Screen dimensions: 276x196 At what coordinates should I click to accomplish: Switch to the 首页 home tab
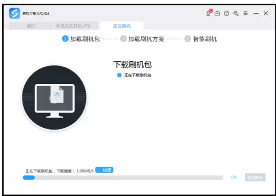coord(31,26)
